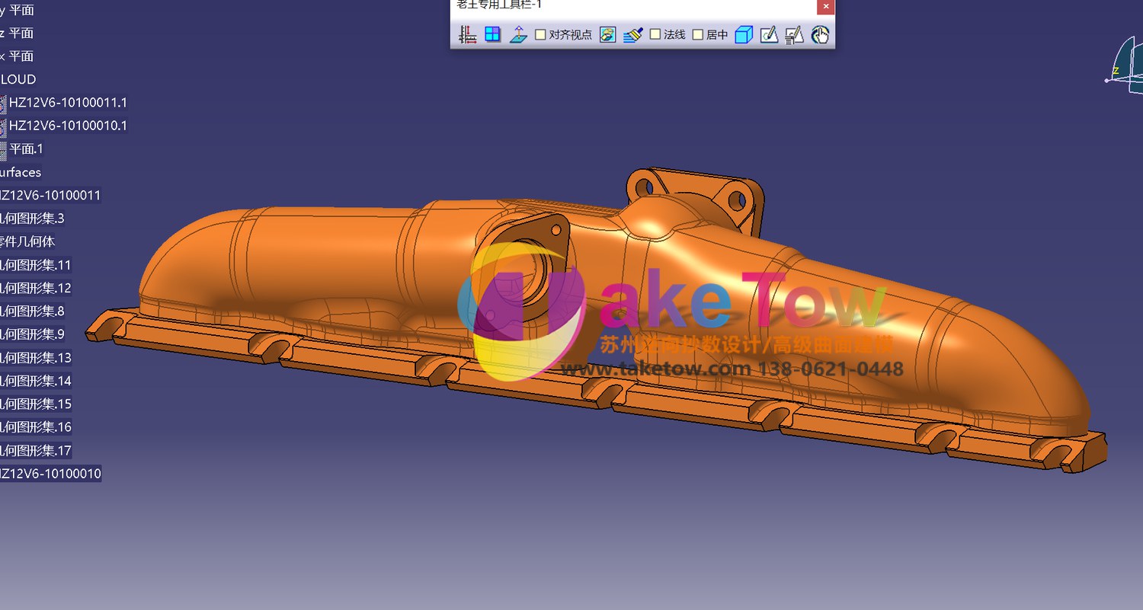Select 几何图形集.14 in the tree
Image resolution: width=1143 pixels, height=610 pixels.
(36, 381)
